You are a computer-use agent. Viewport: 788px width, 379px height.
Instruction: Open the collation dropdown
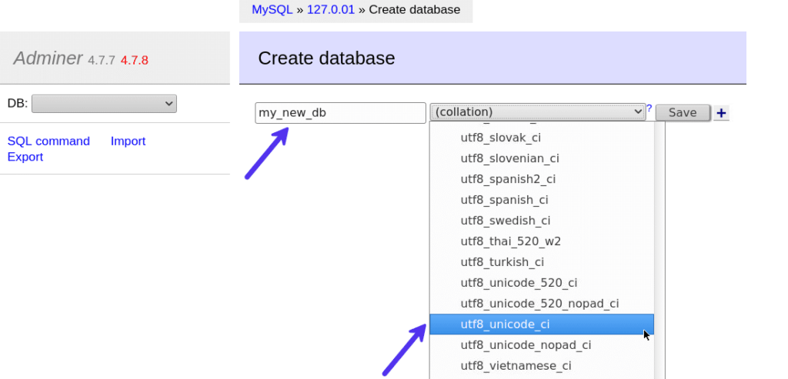[x=537, y=112]
